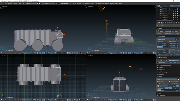Set color depth to 16

pyautogui.click(x=176, y=88)
